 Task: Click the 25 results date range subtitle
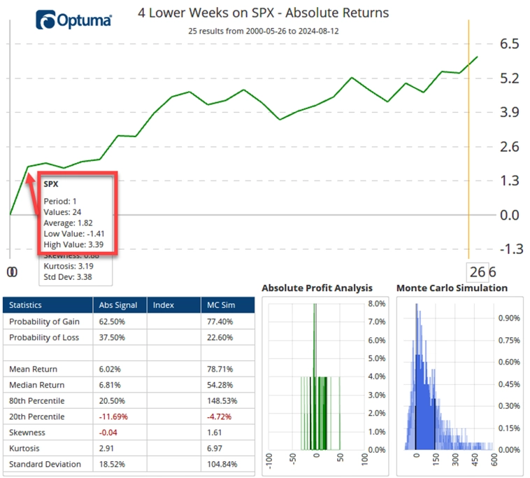pyautogui.click(x=264, y=31)
